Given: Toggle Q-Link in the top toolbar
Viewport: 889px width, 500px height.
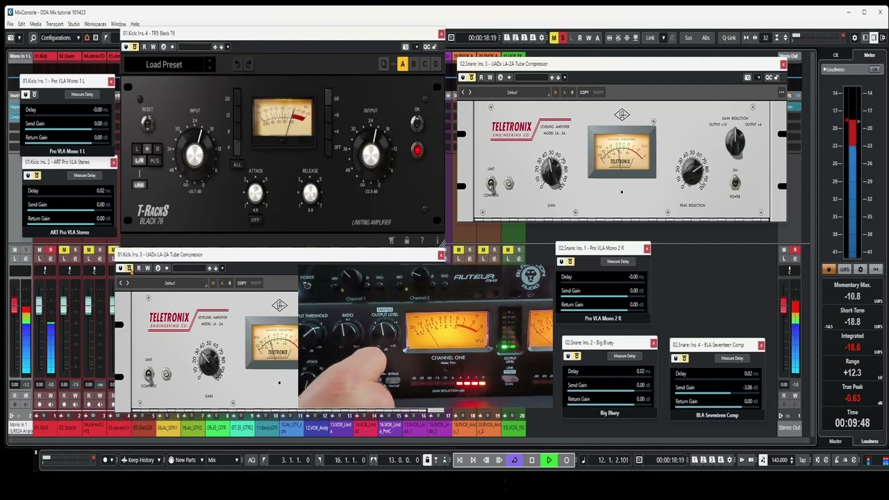Looking at the screenshot, I should [729, 37].
